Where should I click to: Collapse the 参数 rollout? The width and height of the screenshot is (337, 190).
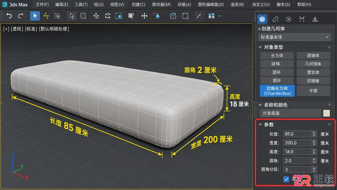[x=260, y=125]
